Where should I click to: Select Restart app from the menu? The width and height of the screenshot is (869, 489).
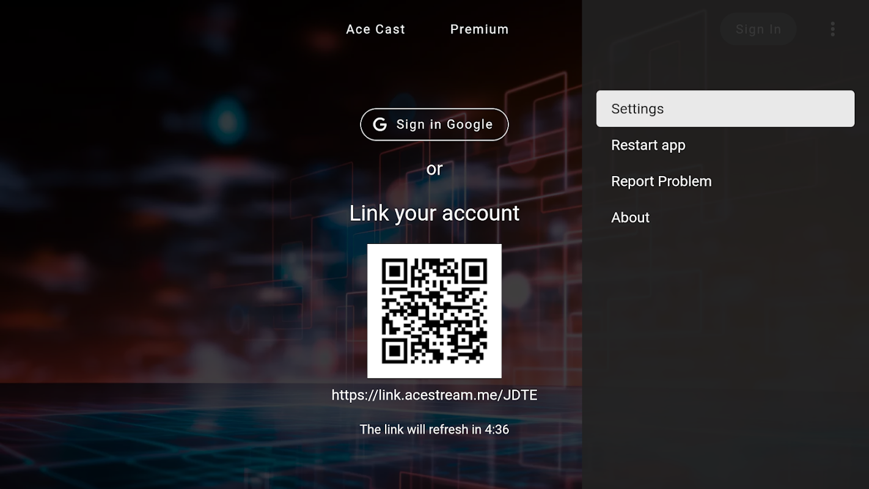pos(725,145)
